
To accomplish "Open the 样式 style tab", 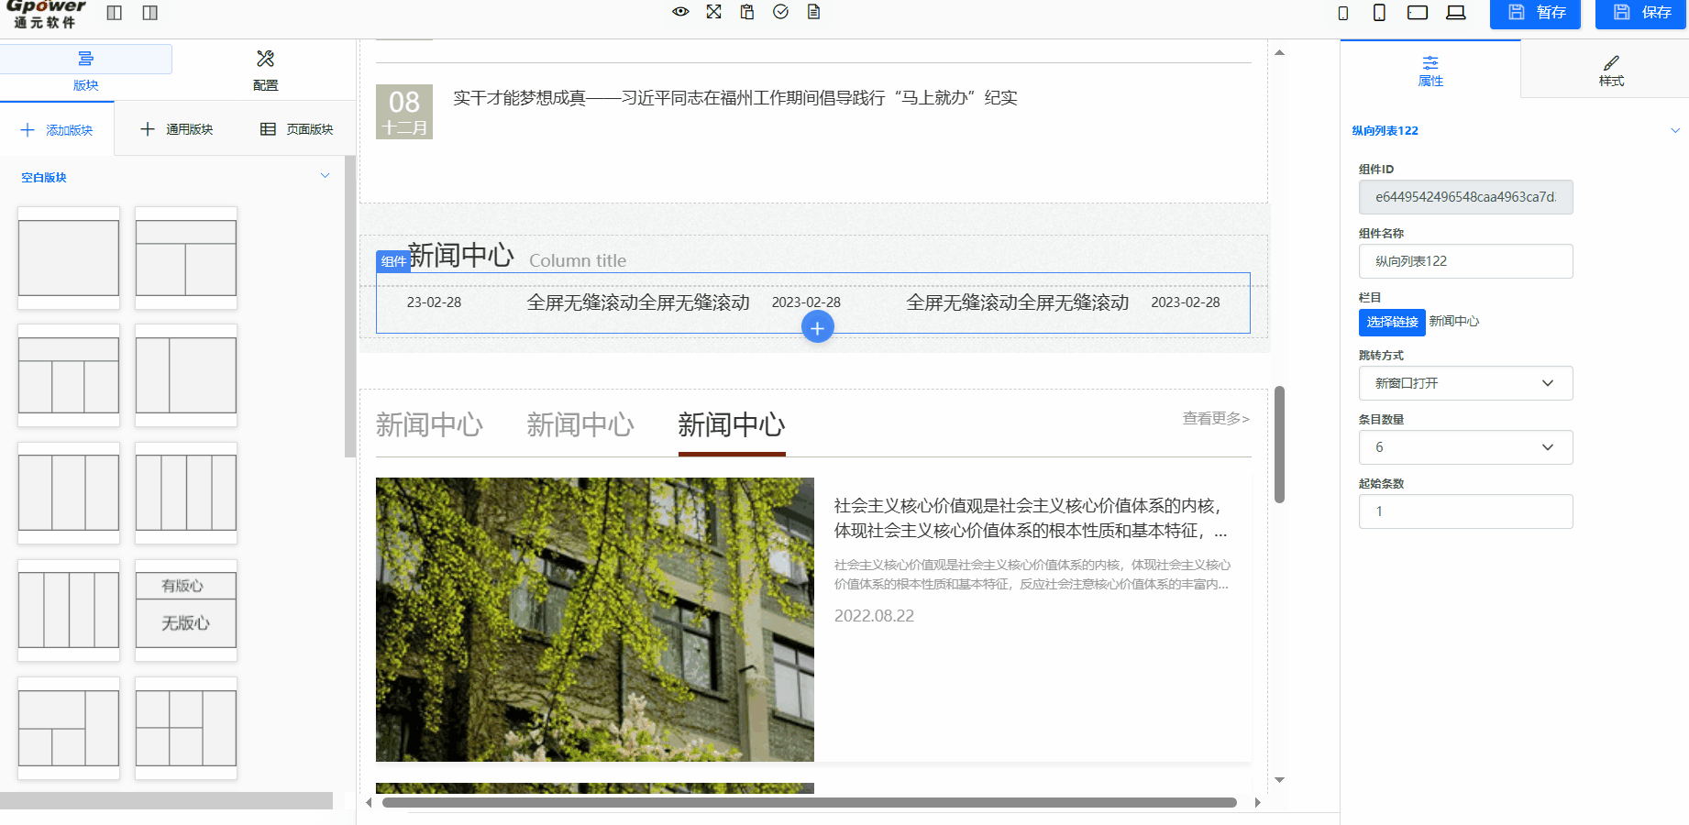I will coord(1611,70).
